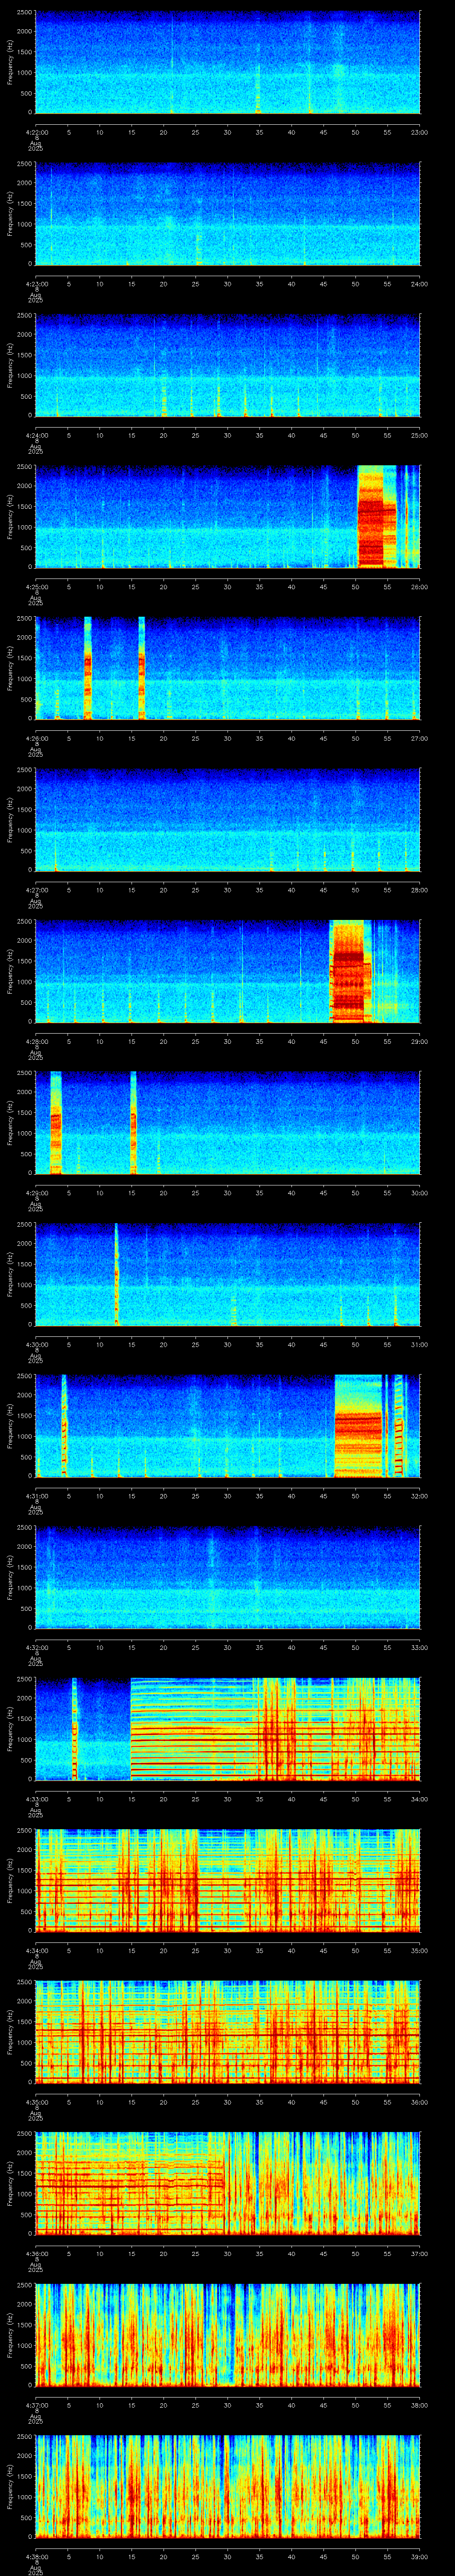Click the 23:00 end time label
The height and width of the screenshot is (2576, 455).
[x=420, y=132]
